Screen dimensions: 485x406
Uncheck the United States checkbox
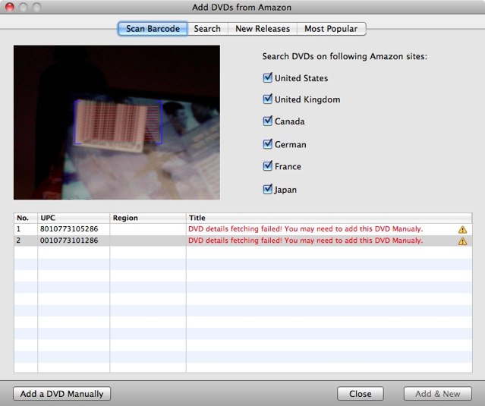pos(268,77)
